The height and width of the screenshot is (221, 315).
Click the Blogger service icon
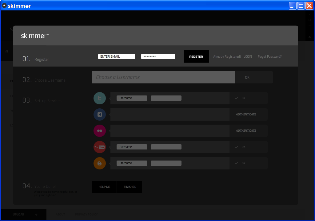100,163
